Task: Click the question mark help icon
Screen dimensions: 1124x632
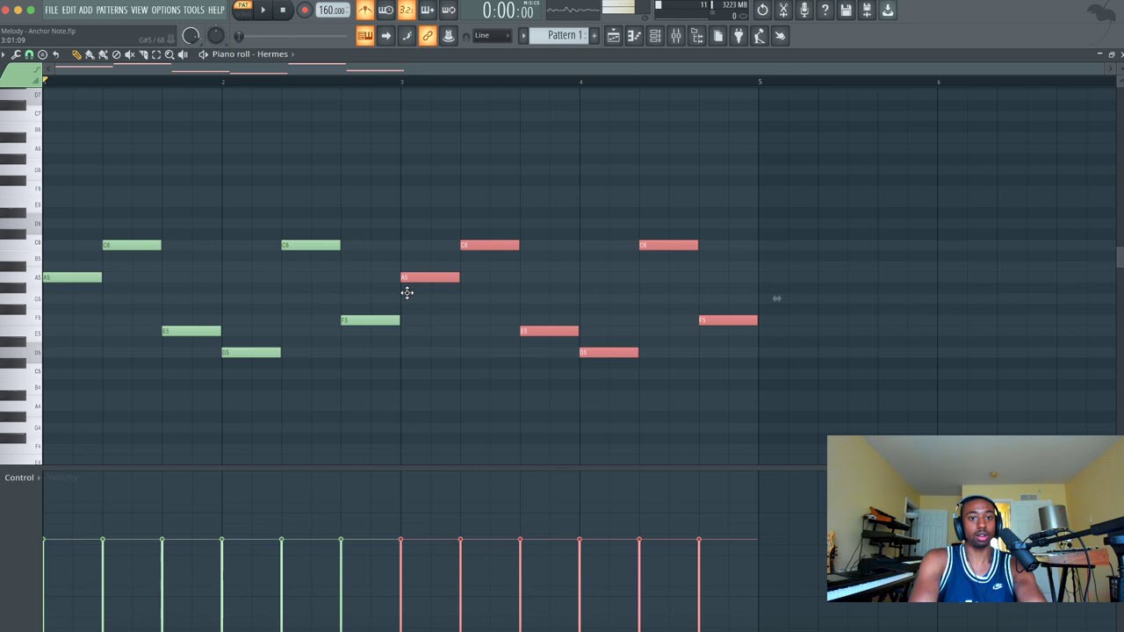Action: (825, 11)
